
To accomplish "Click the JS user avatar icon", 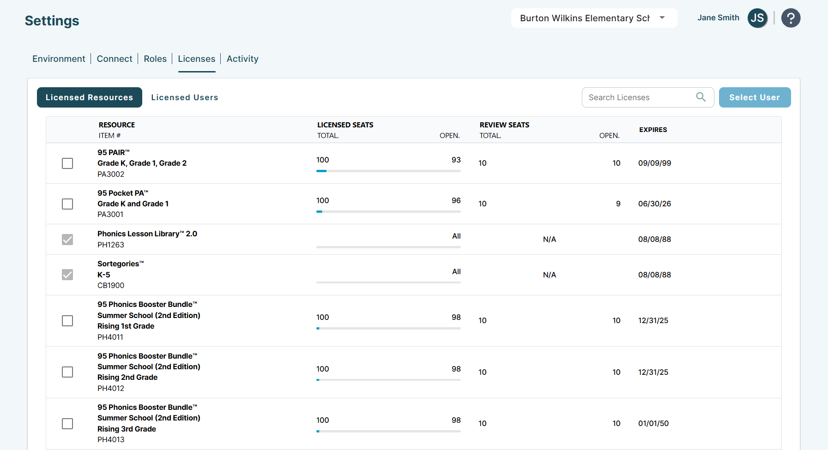I will tap(757, 18).
